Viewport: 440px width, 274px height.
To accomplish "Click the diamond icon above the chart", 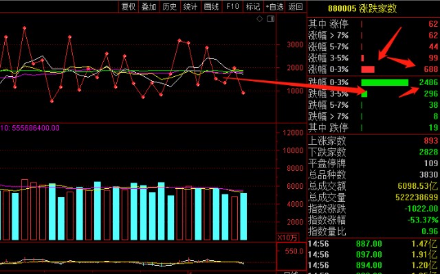I will pyautogui.click(x=260, y=19).
